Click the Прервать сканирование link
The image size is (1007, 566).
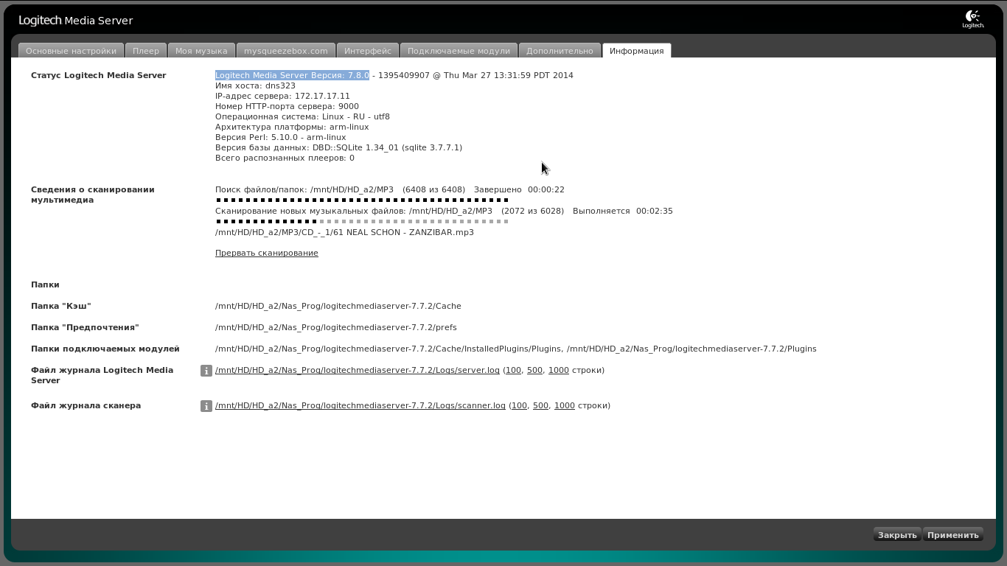click(x=267, y=253)
